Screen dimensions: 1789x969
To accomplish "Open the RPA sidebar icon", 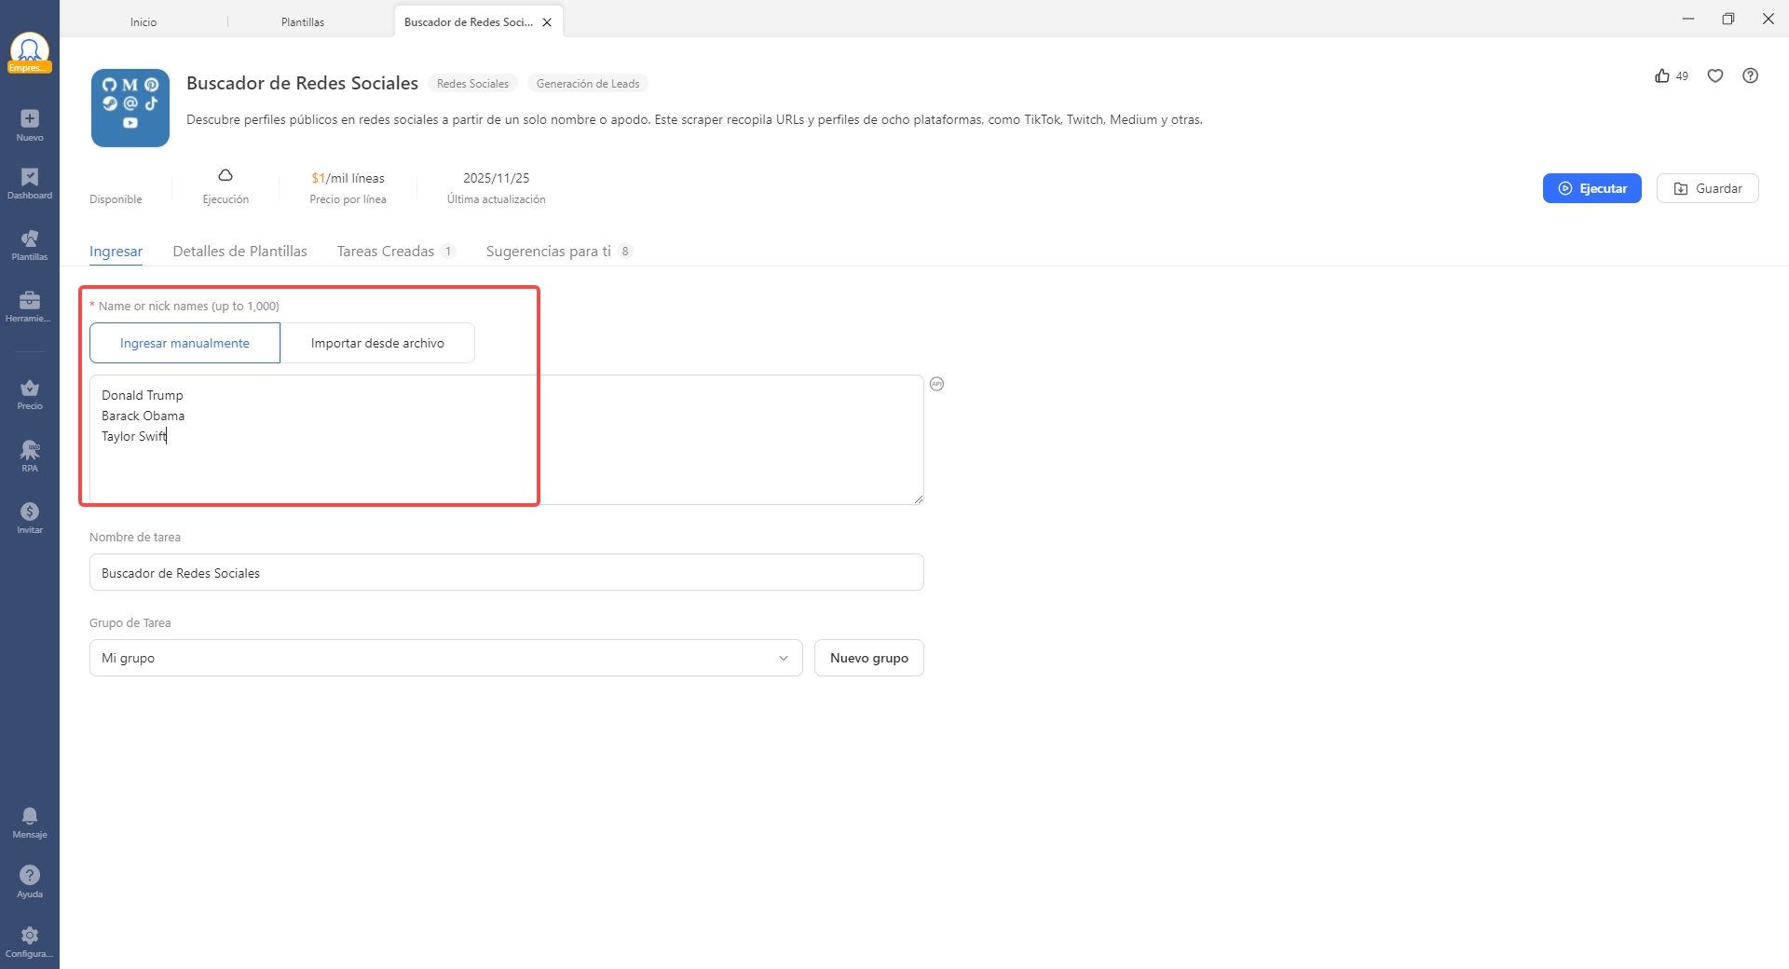I will 30,457.
